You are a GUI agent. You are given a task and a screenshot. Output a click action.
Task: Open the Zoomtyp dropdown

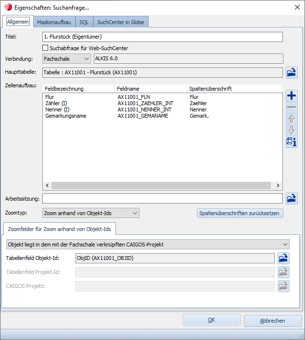coord(91,213)
